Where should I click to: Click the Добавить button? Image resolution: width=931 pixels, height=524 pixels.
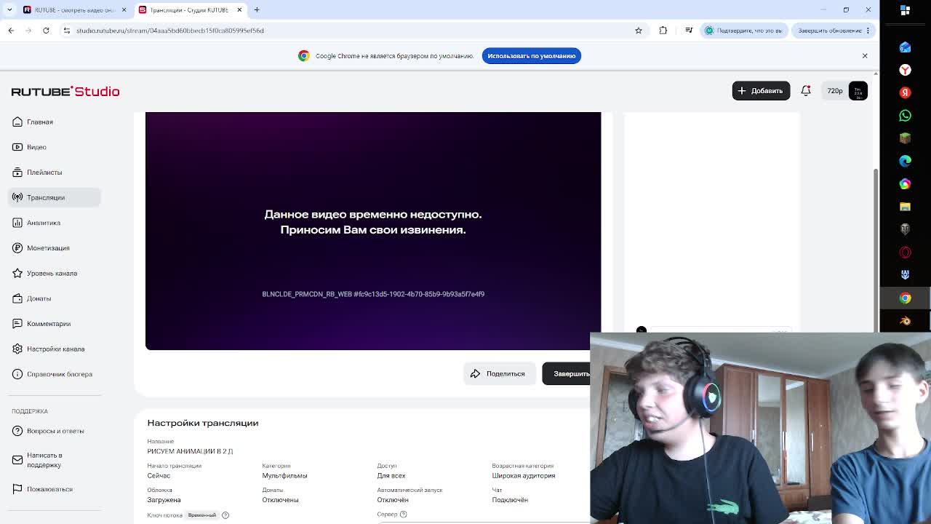click(761, 91)
